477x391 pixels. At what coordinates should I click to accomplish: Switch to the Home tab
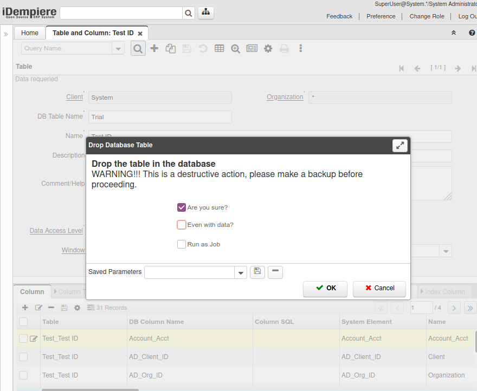30,33
